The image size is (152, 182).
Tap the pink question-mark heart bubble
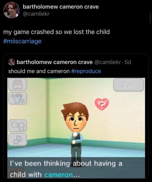(x=102, y=104)
